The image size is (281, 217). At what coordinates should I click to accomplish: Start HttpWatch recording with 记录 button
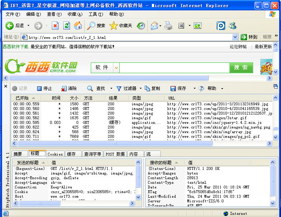tap(20, 89)
